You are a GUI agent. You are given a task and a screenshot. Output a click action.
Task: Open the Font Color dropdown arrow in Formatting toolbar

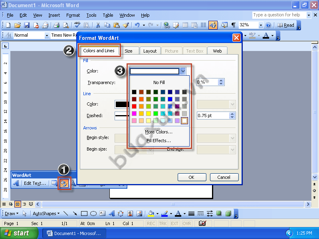pyautogui.click(x=272, y=35)
